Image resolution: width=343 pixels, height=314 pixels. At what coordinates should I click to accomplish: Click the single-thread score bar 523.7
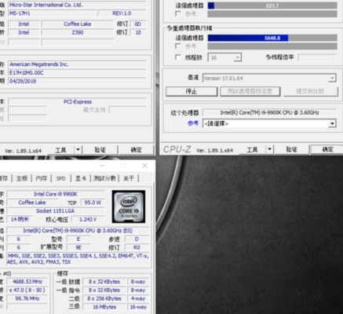(x=272, y=5)
